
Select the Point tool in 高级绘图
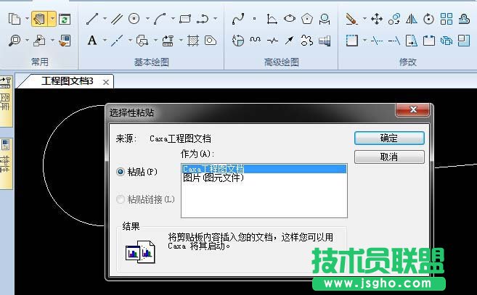tap(254, 19)
